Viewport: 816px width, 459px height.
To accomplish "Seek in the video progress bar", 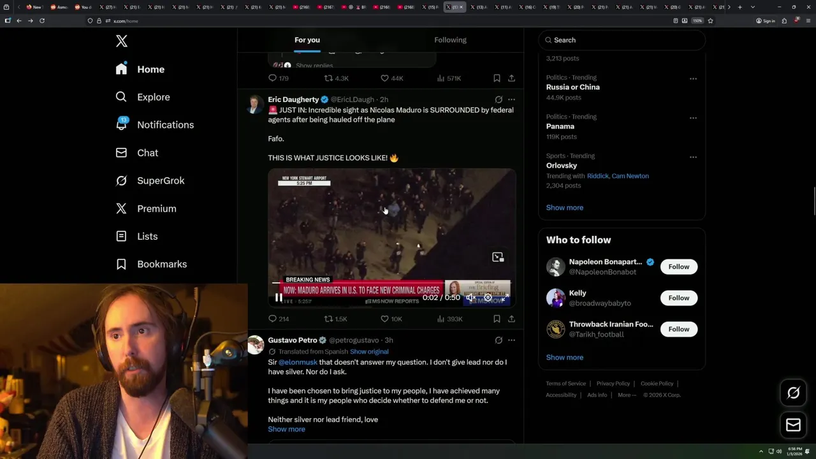I will tap(391, 282).
